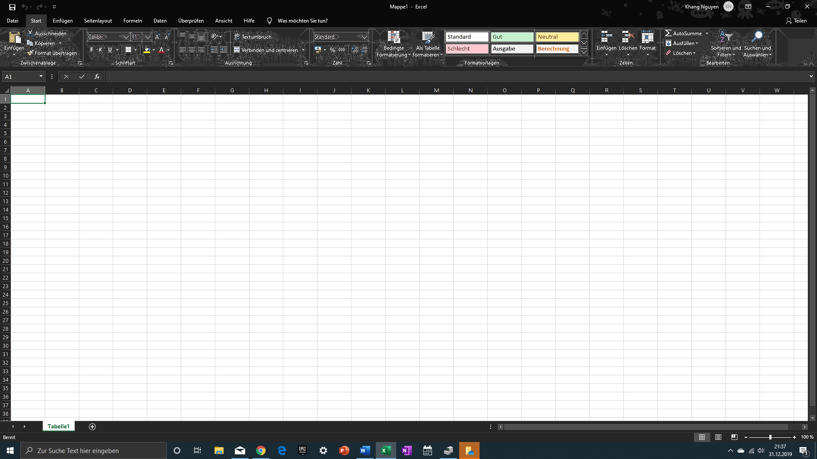The width and height of the screenshot is (817, 459).
Task: Cut with the Ausschneiden scissors button
Action: pos(47,33)
